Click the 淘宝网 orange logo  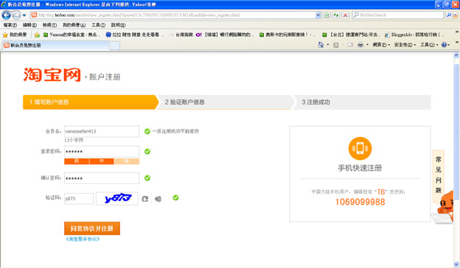click(x=52, y=74)
